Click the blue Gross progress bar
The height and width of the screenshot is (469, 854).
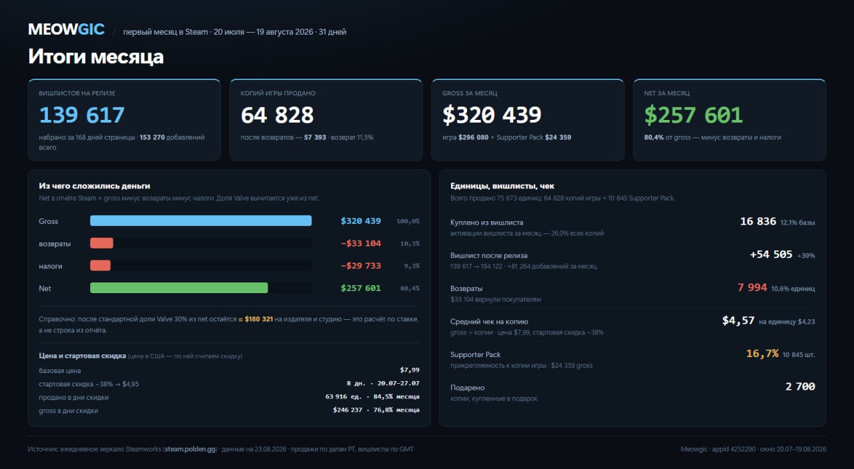click(x=201, y=221)
